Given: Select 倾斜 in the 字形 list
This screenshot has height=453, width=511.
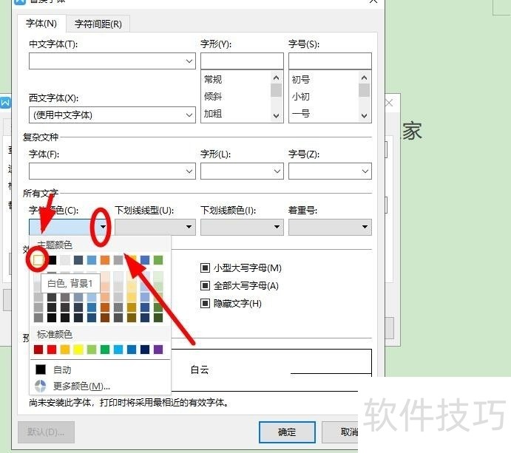Looking at the screenshot, I should click(213, 96).
